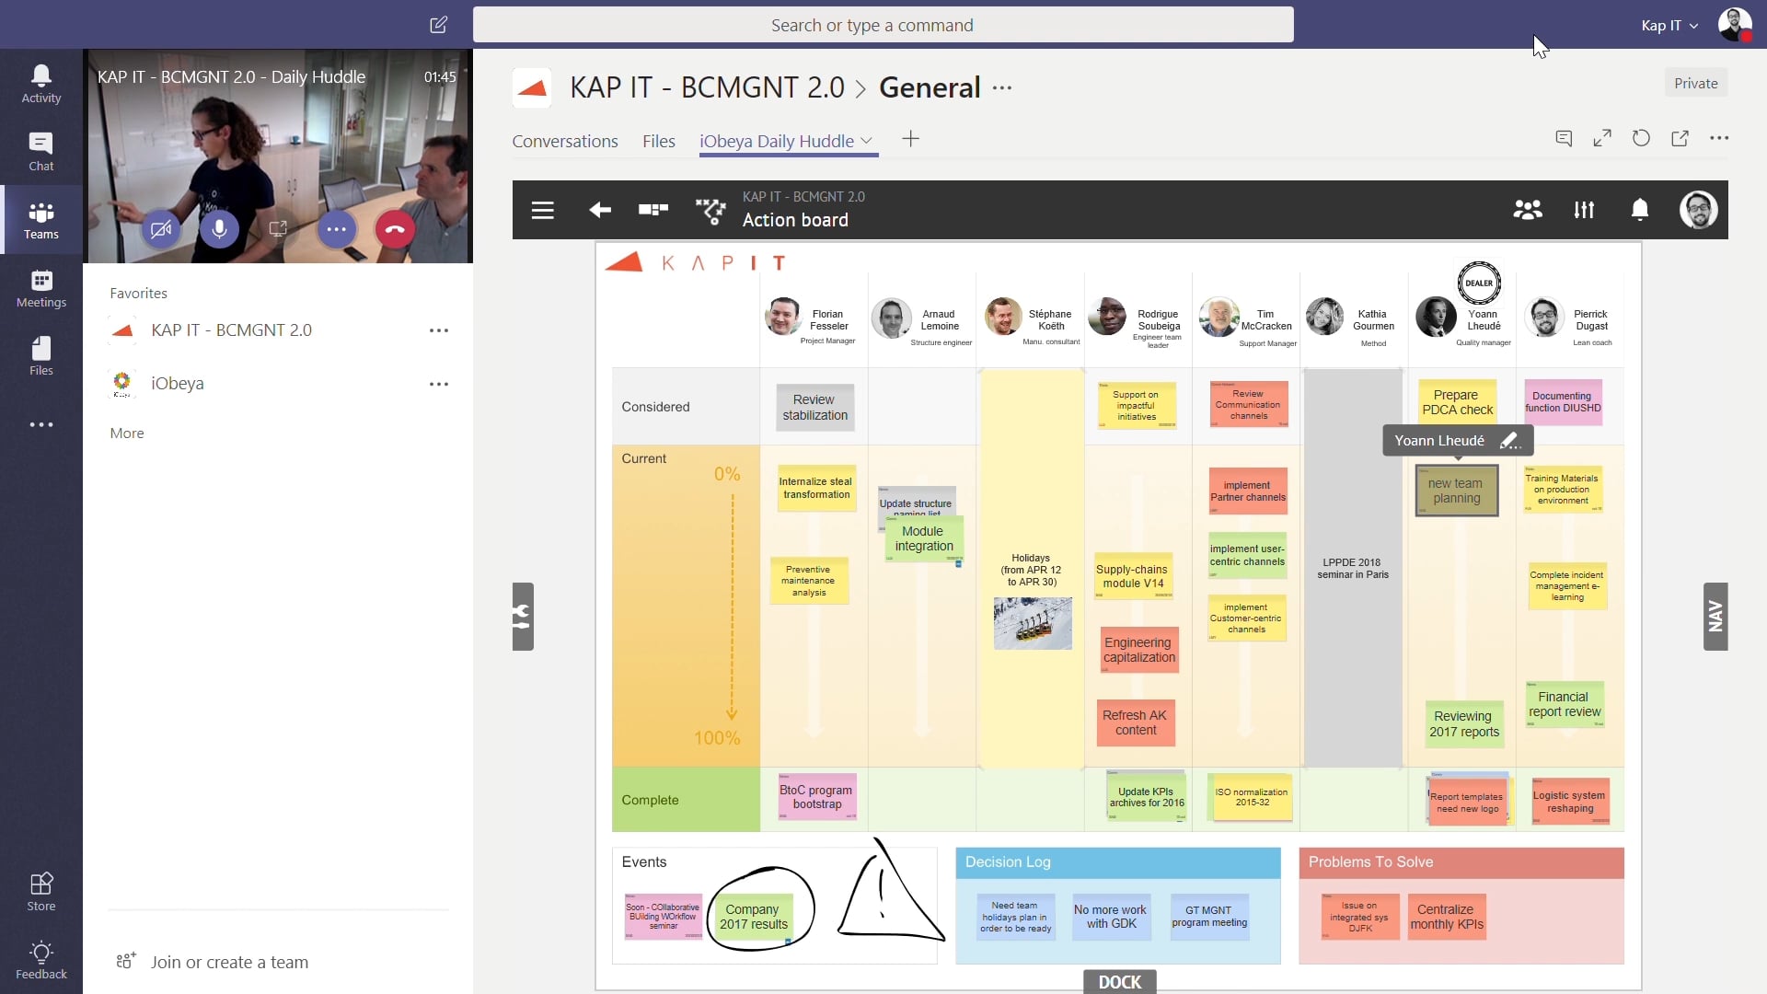
Task: Go back with iObeya arrow
Action: [600, 210]
